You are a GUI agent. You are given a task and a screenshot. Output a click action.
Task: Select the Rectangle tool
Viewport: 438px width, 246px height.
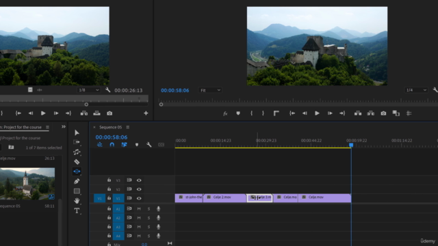[77, 191]
